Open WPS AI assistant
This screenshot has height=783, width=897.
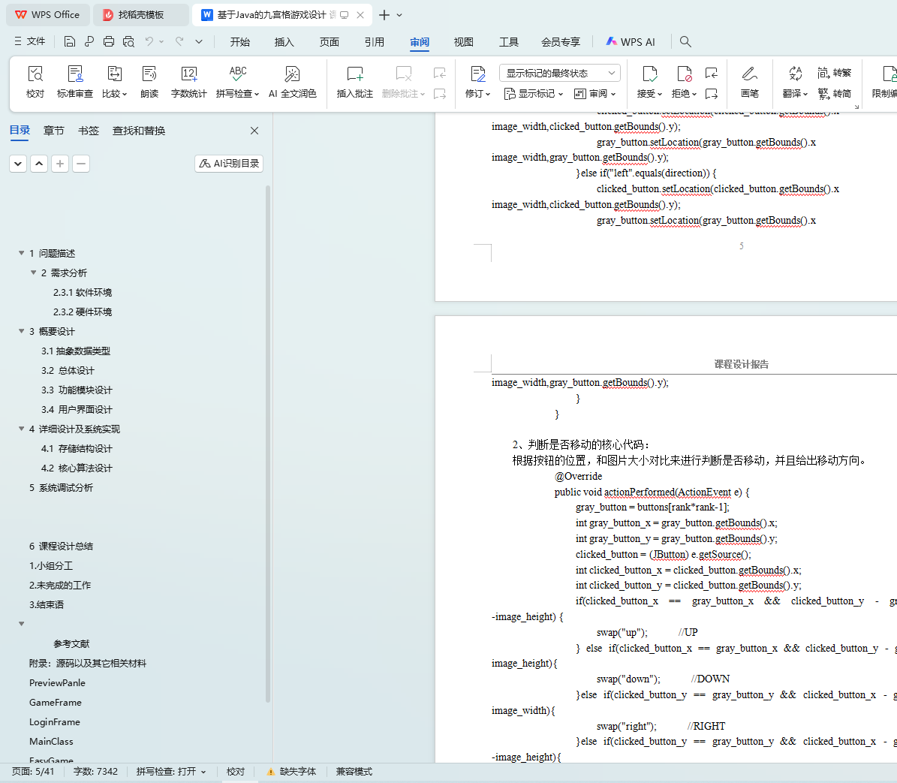(631, 42)
